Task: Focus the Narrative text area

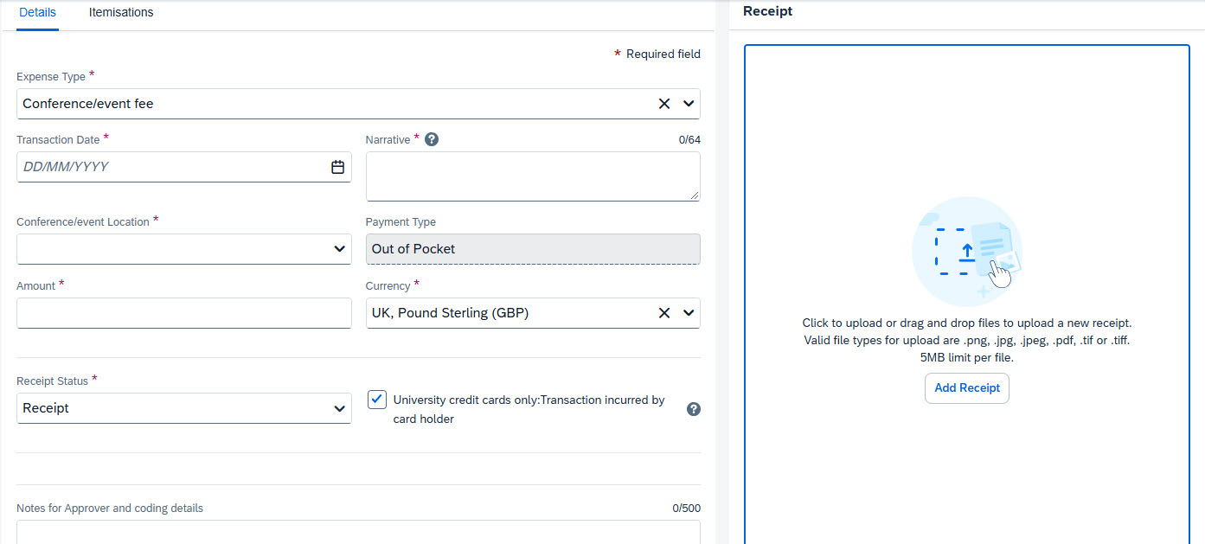Action: coord(532,176)
